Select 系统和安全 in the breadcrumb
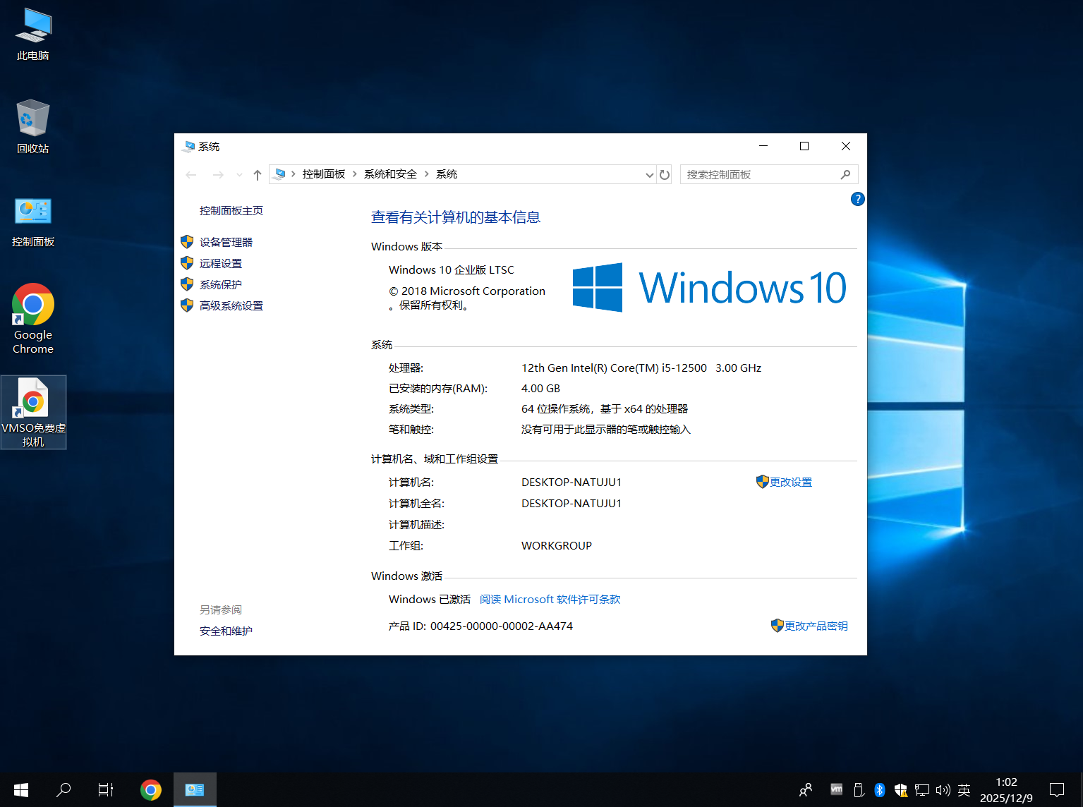The width and height of the screenshot is (1083, 807). [x=390, y=174]
